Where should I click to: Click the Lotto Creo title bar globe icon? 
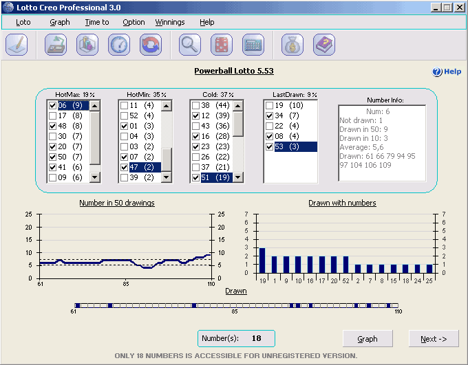pos(8,7)
